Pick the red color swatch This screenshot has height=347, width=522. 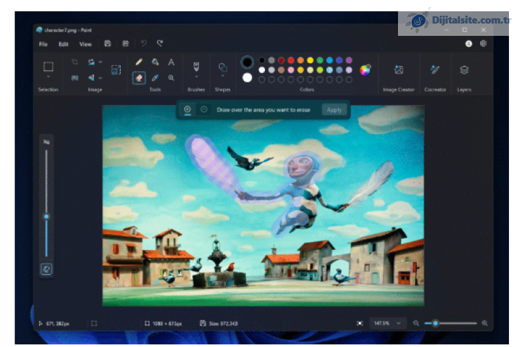click(290, 60)
